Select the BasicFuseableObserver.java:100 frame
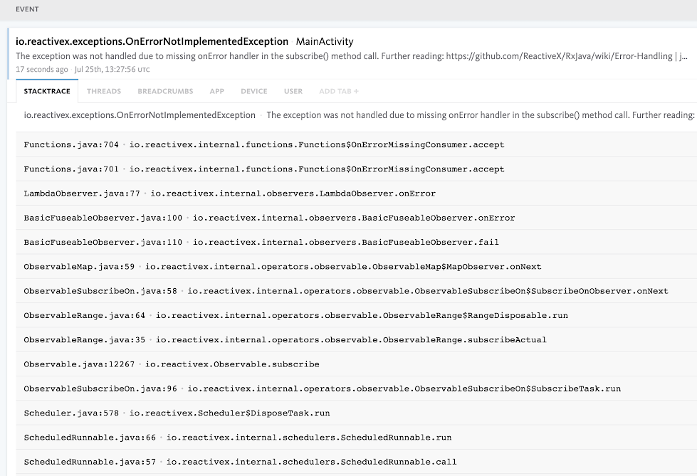Image resolution: width=697 pixels, height=476 pixels. click(357, 218)
